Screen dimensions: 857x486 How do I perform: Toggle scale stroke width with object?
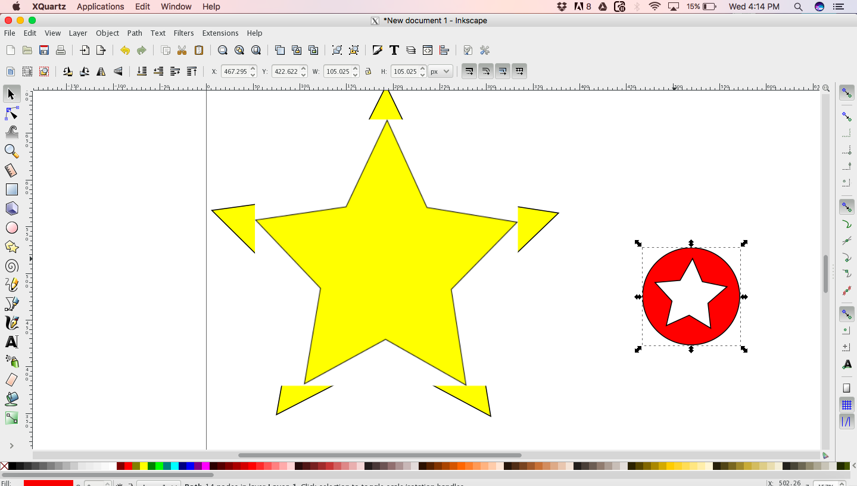point(469,71)
